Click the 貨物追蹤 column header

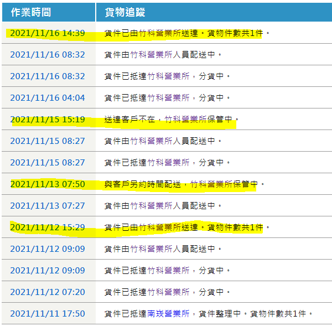coord(214,12)
